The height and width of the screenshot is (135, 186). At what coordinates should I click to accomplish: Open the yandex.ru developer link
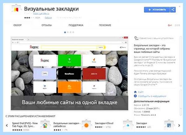point(41,14)
